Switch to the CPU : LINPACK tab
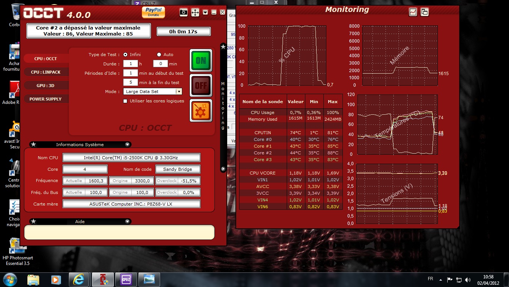 [46, 72]
